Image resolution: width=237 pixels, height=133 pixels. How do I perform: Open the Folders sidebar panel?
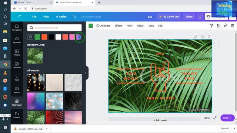point(17,115)
